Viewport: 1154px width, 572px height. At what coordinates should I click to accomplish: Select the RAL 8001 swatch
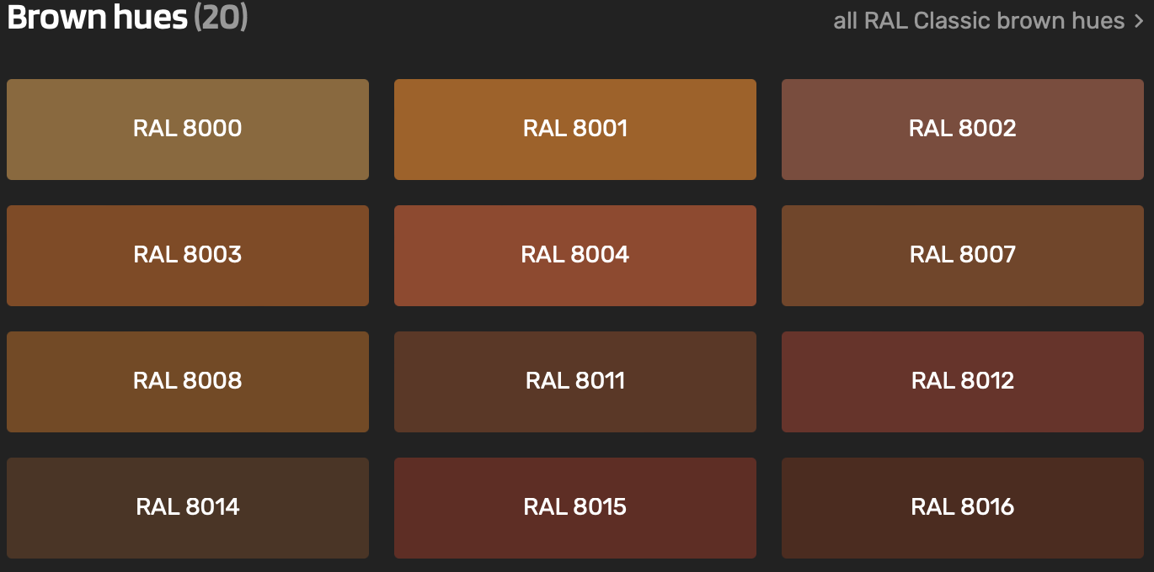click(574, 130)
